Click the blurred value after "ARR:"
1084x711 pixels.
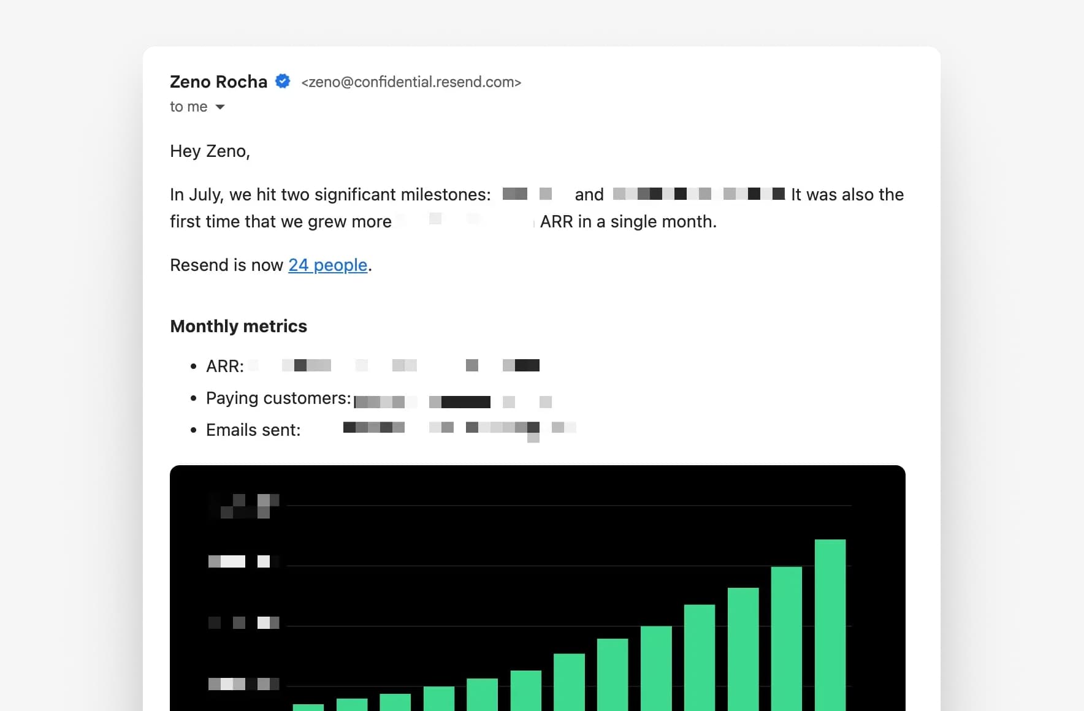point(411,366)
